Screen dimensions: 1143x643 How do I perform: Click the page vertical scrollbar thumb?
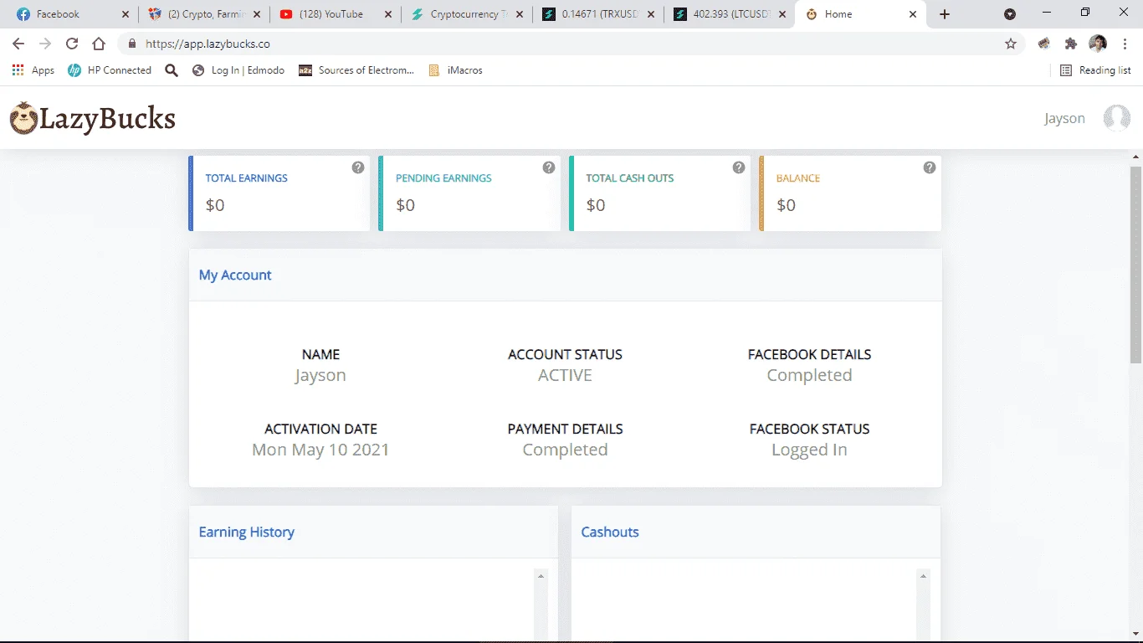1135,264
